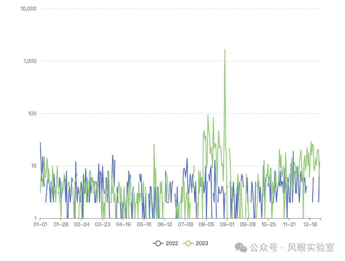Click the WeChat logo icon in watermark
The image size is (345, 261).
click(x=241, y=248)
